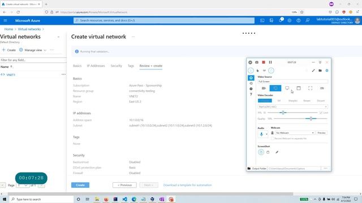
Task: Switch to the Security tab
Action: coord(116,66)
